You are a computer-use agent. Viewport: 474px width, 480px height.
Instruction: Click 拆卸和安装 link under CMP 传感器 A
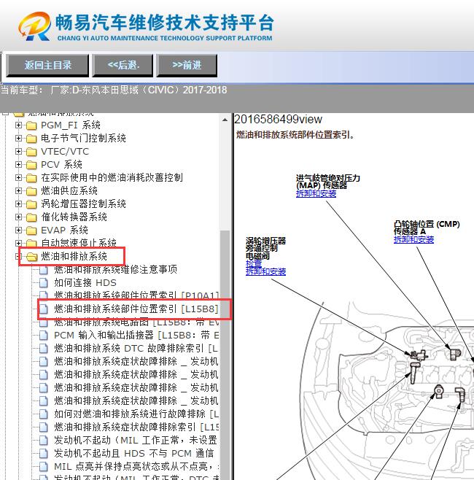(413, 240)
